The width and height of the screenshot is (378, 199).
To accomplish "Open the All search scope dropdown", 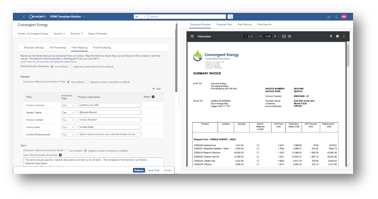I will [x=141, y=16].
